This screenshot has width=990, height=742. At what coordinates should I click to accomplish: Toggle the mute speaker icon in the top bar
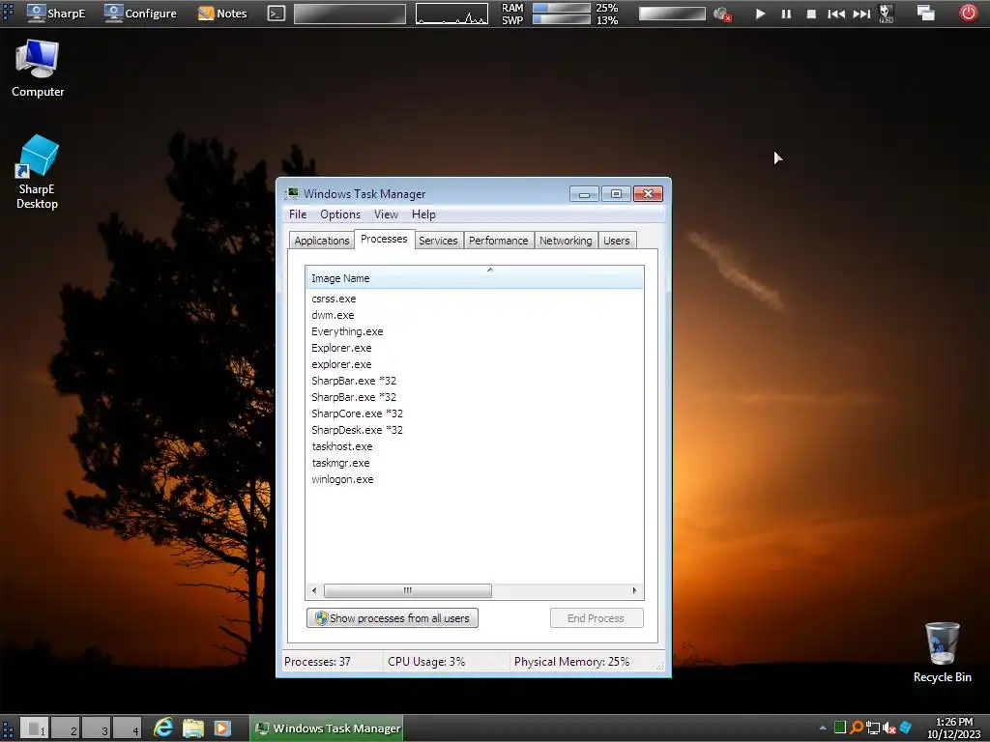point(721,14)
